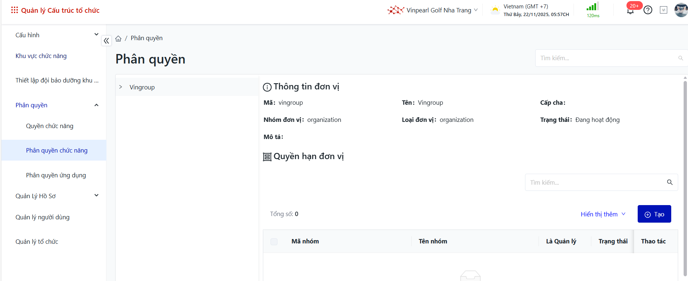Tick the select-all checkbox in table header
688x281 pixels.
pos(274,242)
